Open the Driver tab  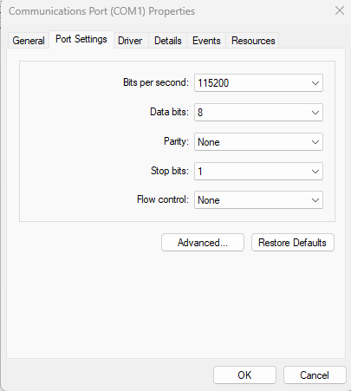click(x=130, y=41)
